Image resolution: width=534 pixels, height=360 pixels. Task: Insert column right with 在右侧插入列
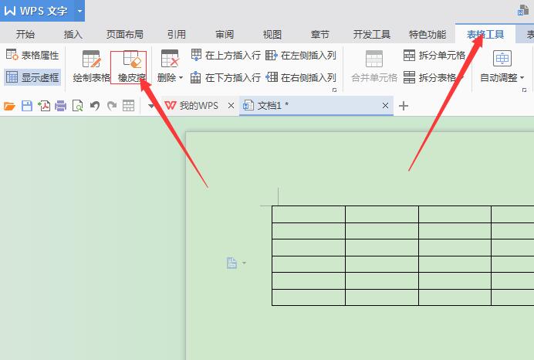[x=301, y=77]
